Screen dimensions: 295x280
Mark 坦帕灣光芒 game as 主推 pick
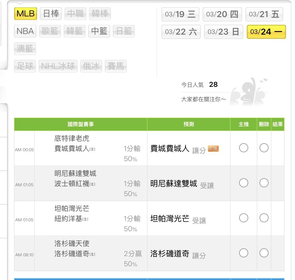pyautogui.click(x=244, y=218)
